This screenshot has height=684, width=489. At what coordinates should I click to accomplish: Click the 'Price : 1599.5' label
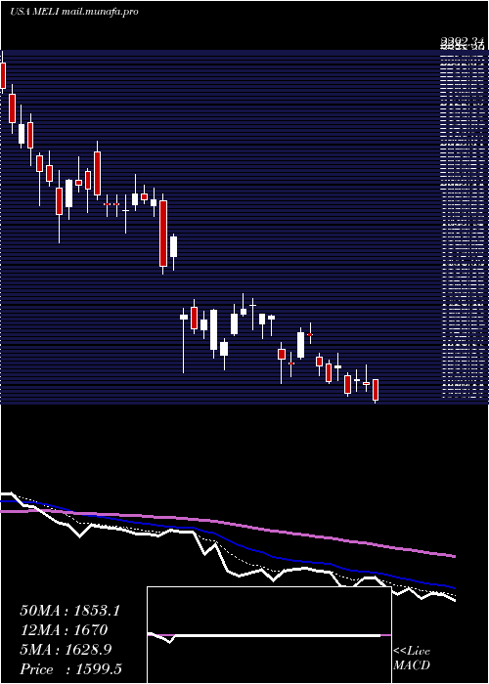pyautogui.click(x=70, y=669)
